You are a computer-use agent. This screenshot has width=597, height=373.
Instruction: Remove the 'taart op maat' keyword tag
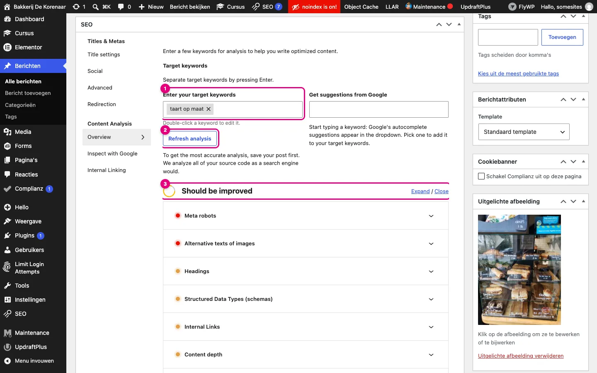tap(209, 109)
